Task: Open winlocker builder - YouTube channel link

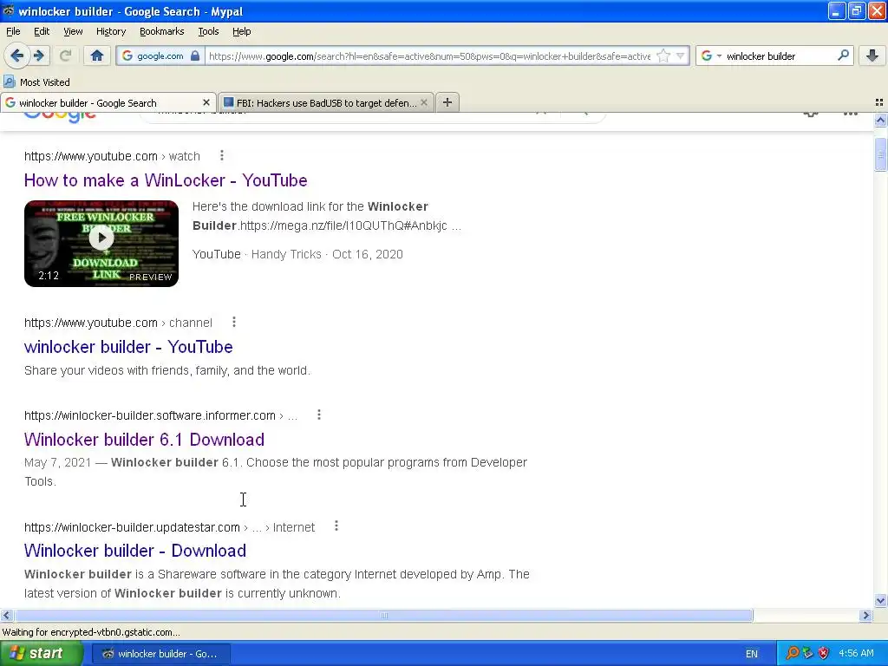Action: (128, 347)
